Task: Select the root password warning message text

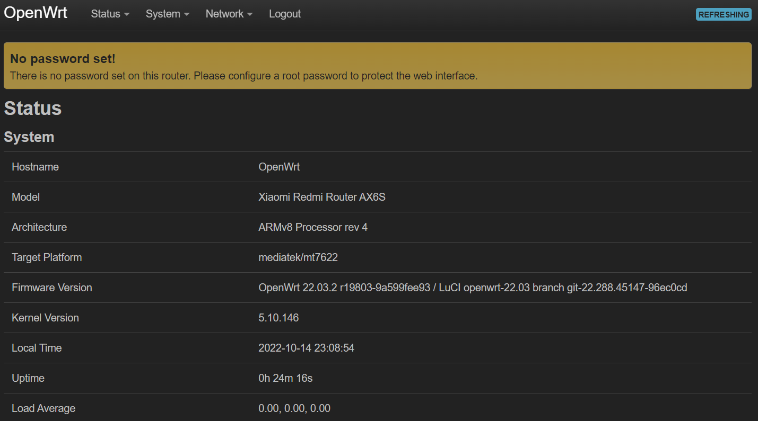Action: [x=244, y=76]
